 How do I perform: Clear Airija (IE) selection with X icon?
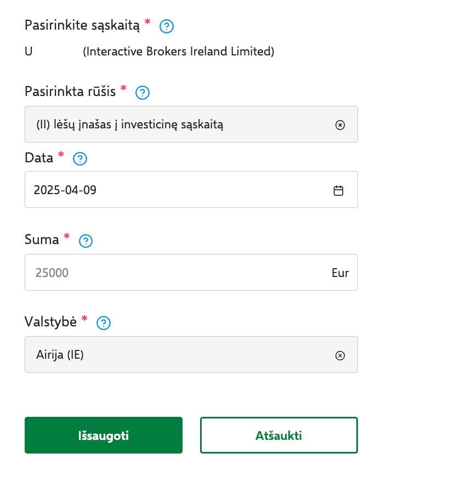coord(340,355)
